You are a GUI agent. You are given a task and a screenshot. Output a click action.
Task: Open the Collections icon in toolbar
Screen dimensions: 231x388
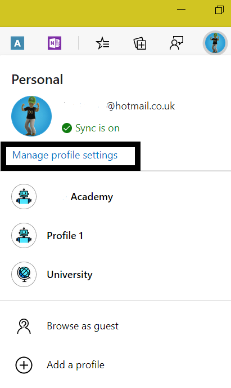pyautogui.click(x=140, y=43)
